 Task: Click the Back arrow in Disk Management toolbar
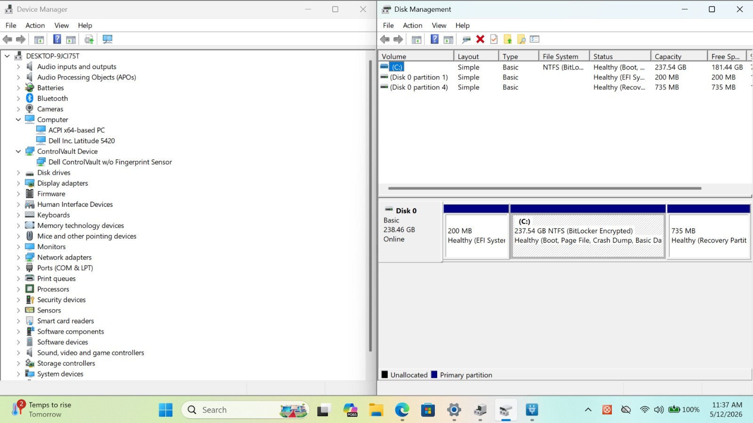[x=385, y=39]
